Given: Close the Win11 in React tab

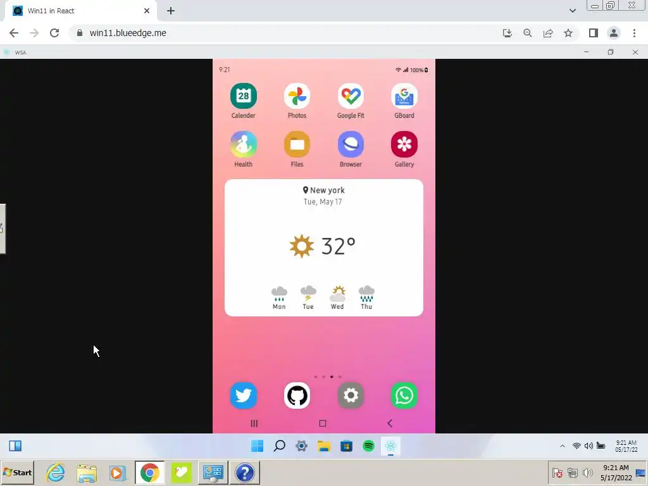Looking at the screenshot, I should tap(147, 11).
